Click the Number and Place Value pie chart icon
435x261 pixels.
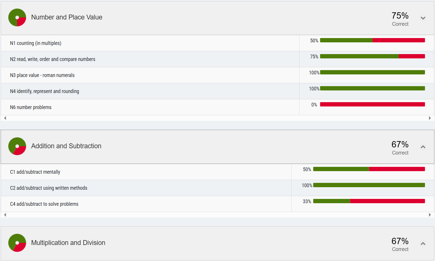coord(17,17)
